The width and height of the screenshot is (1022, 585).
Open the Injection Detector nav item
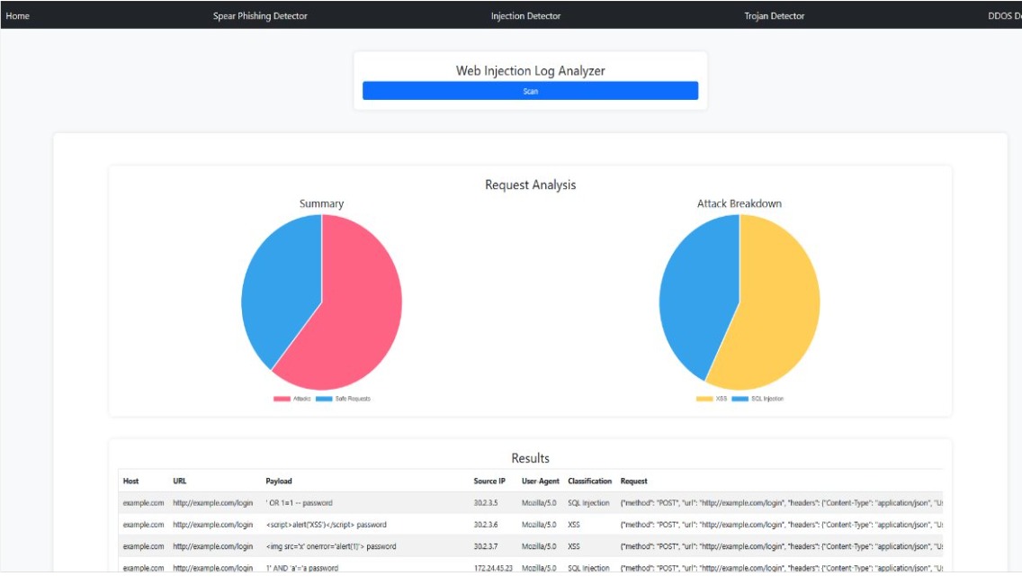point(525,15)
